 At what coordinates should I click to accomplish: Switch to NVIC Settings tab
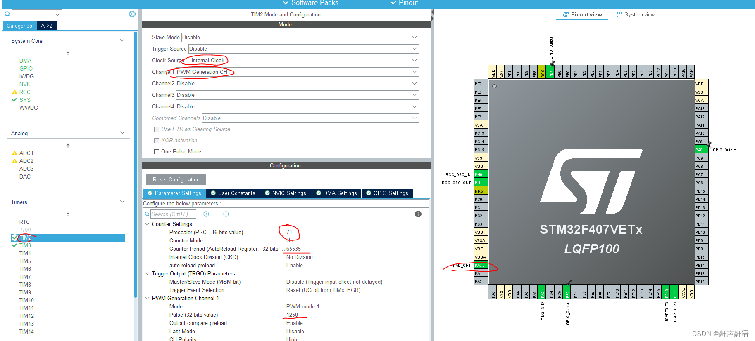point(286,193)
